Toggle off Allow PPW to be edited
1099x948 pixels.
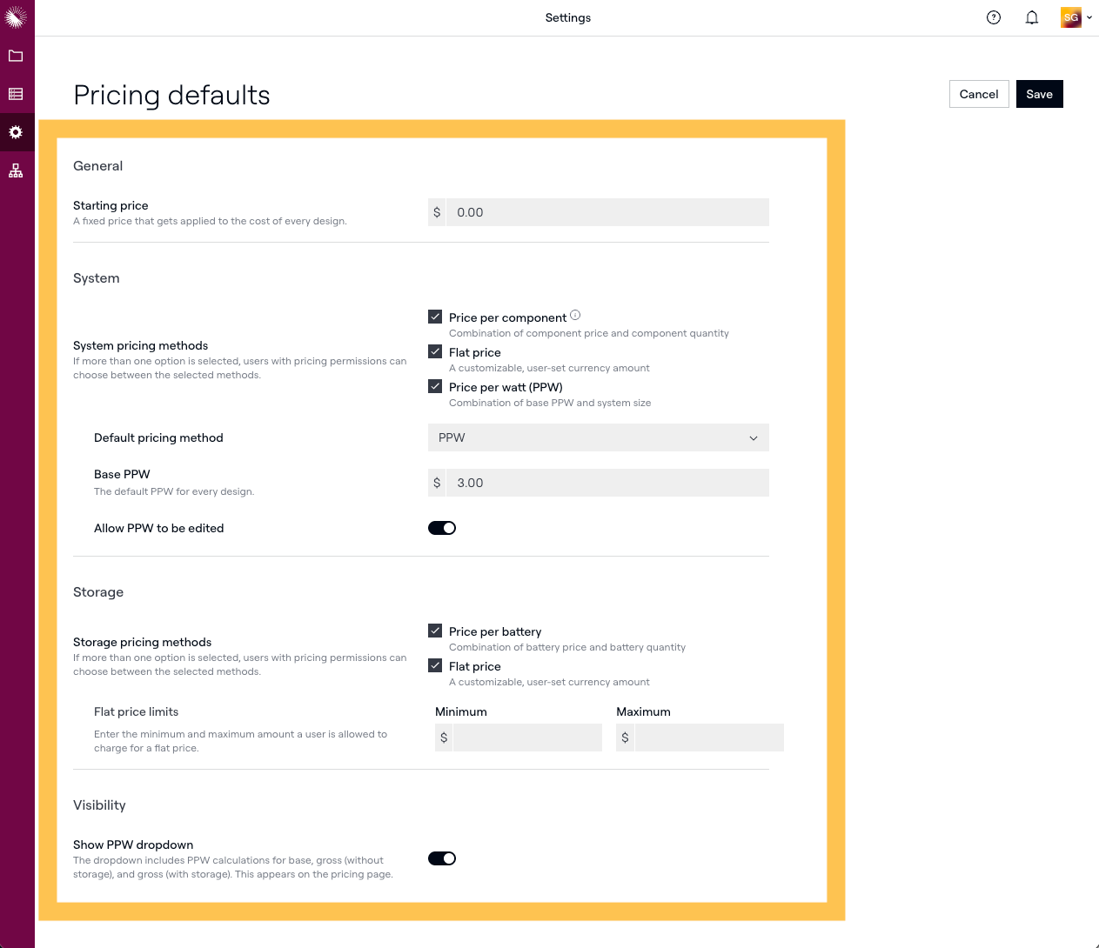442,528
